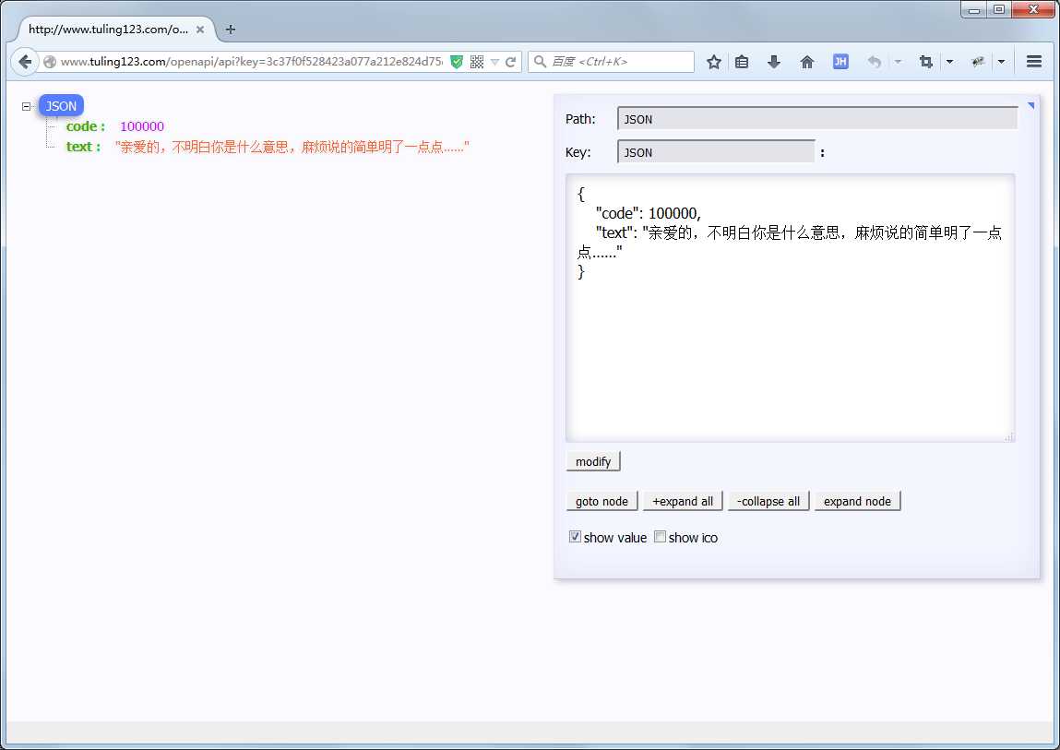1060x750 pixels.
Task: Click the URL address field
Action: (x=251, y=62)
